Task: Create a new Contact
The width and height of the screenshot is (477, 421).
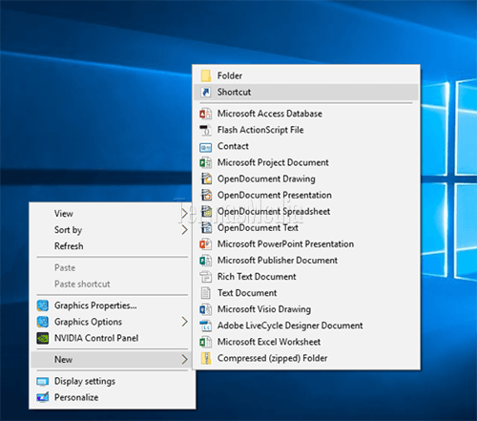Action: click(306, 146)
